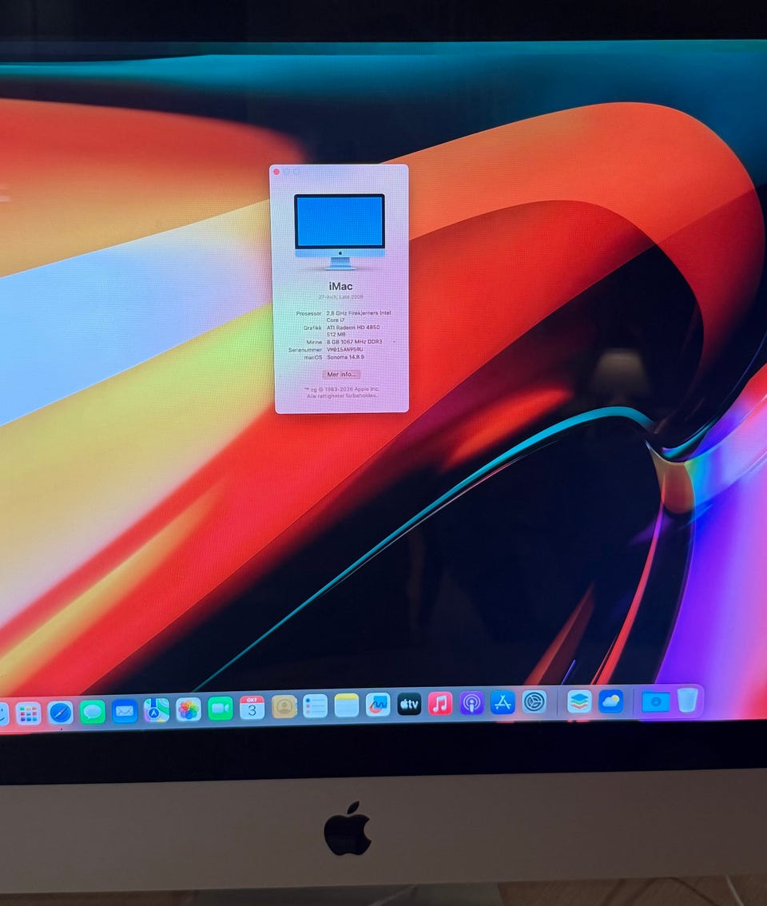Open the Downloads folder in the Dock
Screen dimensions: 767x906
tap(655, 701)
